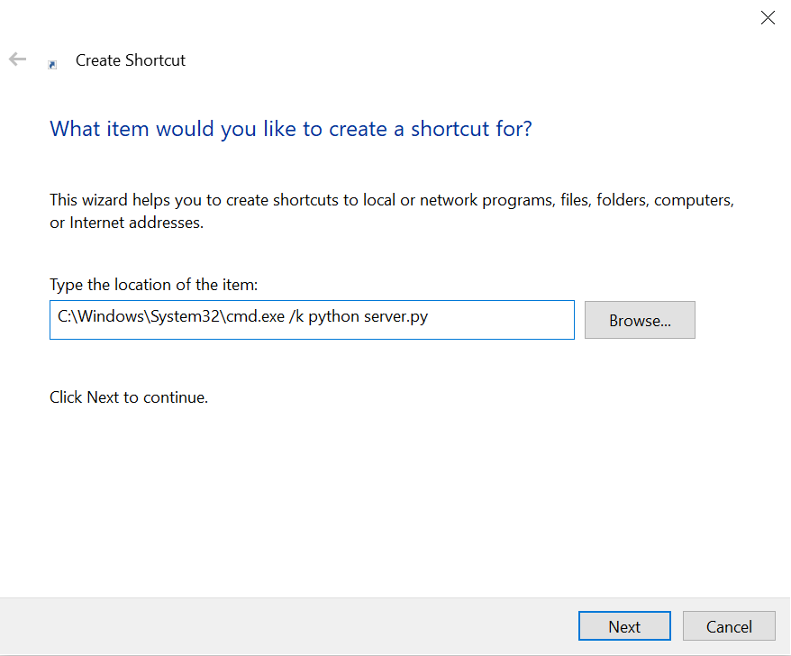Viewport: 791px width, 656px height.
Task: Click the Click Next to continue text
Action: [129, 397]
